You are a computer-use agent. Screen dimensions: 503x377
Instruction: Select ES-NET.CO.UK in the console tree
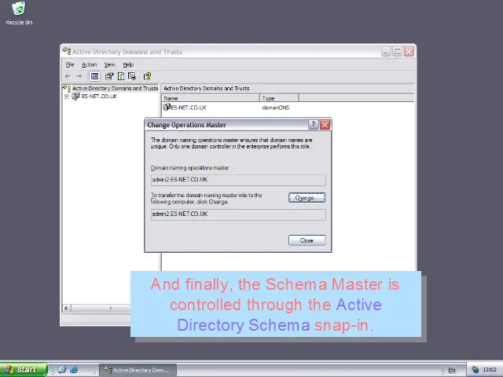coord(99,96)
